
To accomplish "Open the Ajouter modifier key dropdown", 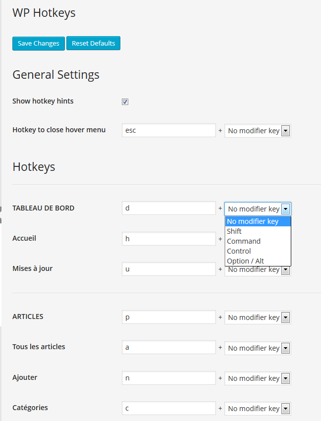I will point(258,378).
